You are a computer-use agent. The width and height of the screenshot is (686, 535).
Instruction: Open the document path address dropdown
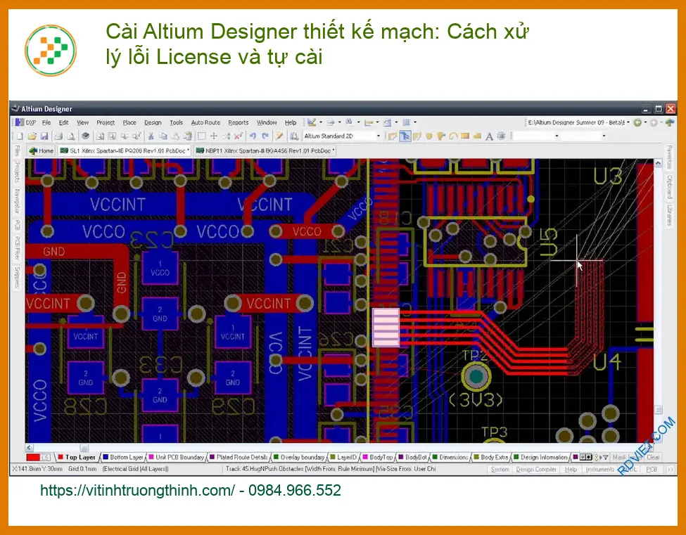pos(628,123)
